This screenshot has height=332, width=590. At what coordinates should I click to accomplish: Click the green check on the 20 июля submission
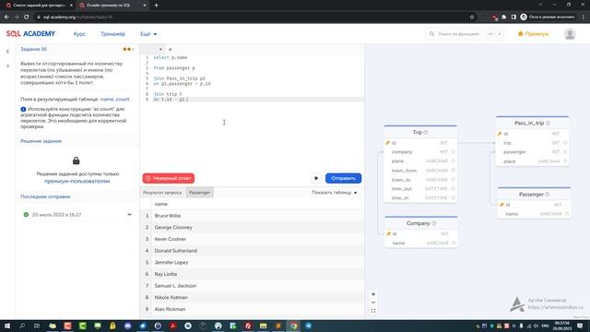pos(26,215)
